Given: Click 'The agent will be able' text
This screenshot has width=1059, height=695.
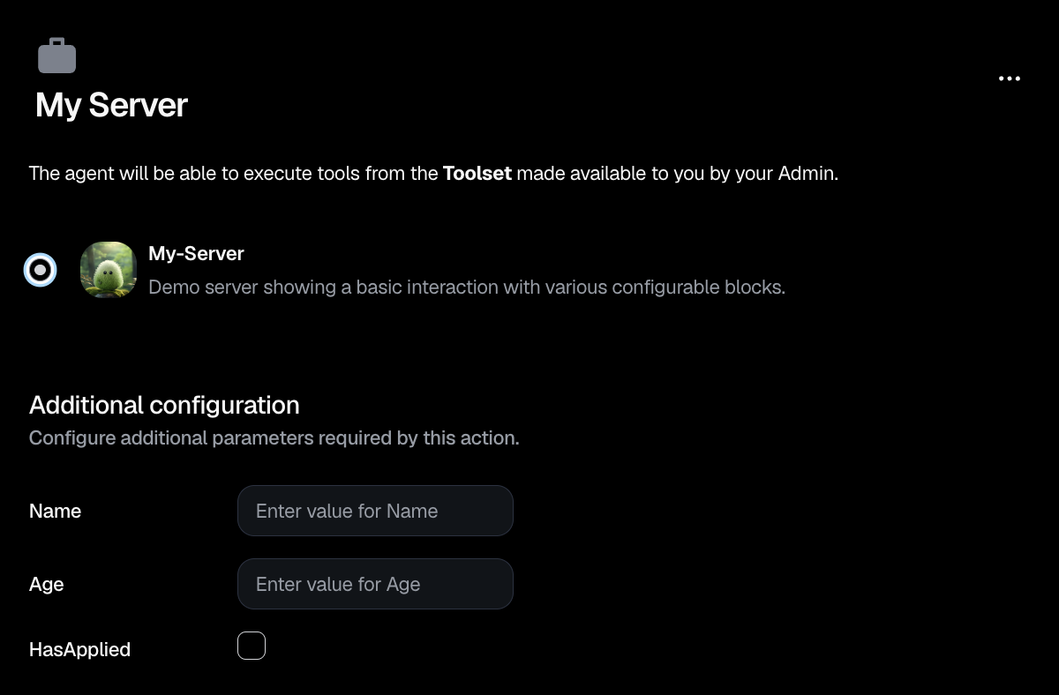Looking at the screenshot, I should point(122,173).
